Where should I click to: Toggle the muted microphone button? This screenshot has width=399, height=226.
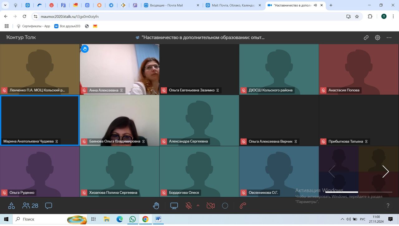point(189,206)
